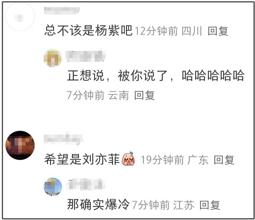Tap the blue sky reply avatar
Screen dimensions: 255x220
coord(53,187)
